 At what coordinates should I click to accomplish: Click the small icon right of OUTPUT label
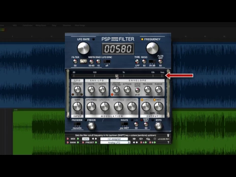click(x=162, y=116)
